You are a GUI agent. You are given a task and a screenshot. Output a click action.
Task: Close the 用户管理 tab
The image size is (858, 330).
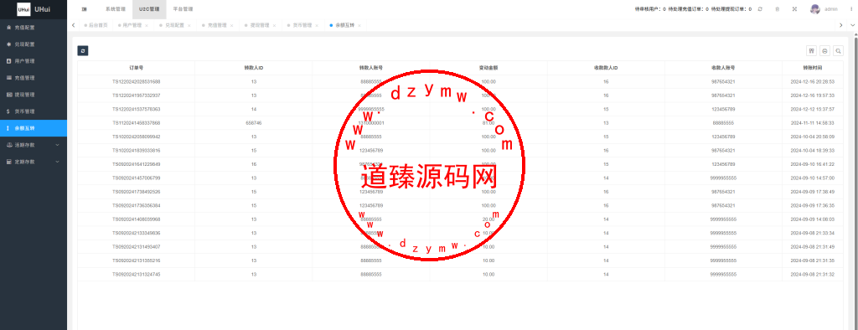(146, 26)
